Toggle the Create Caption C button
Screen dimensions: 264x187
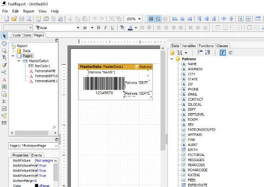230,53
